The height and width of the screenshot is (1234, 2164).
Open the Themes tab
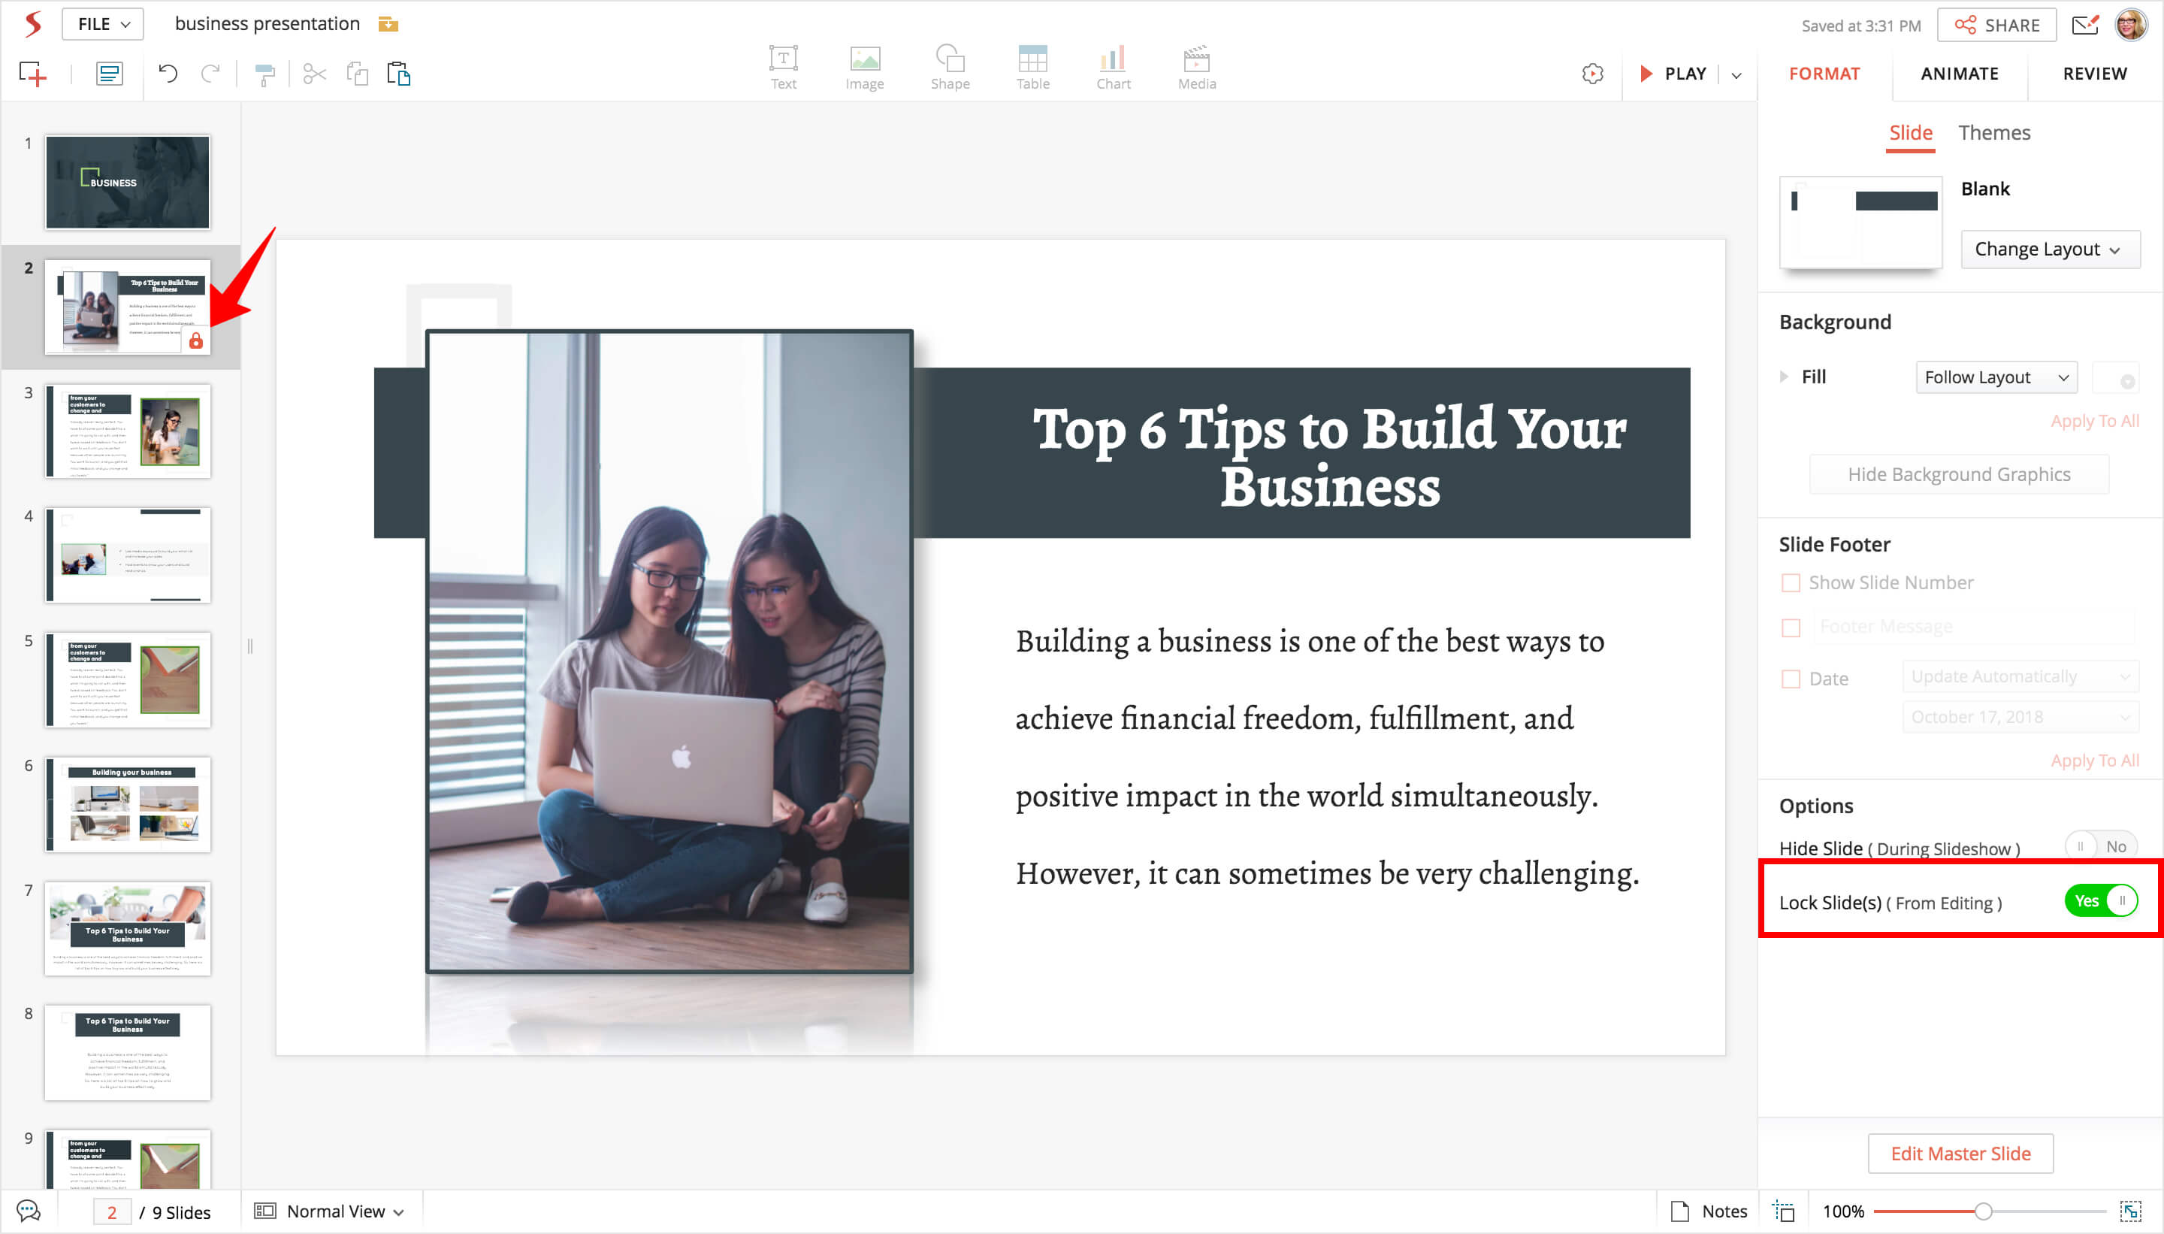pyautogui.click(x=1993, y=133)
